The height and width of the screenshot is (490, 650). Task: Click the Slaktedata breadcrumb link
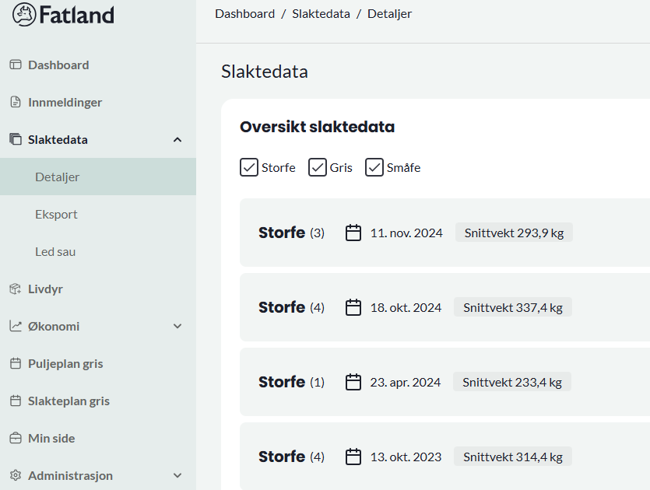pos(321,14)
